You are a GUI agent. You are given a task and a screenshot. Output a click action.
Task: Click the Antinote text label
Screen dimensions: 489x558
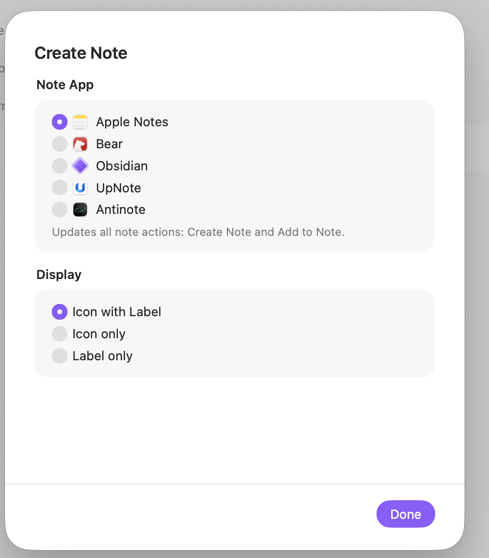[121, 209]
